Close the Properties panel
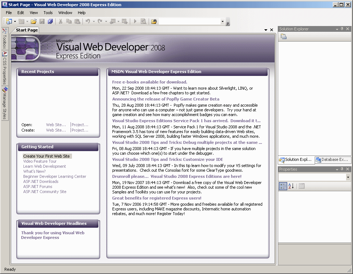 pyautogui.click(x=348, y=169)
